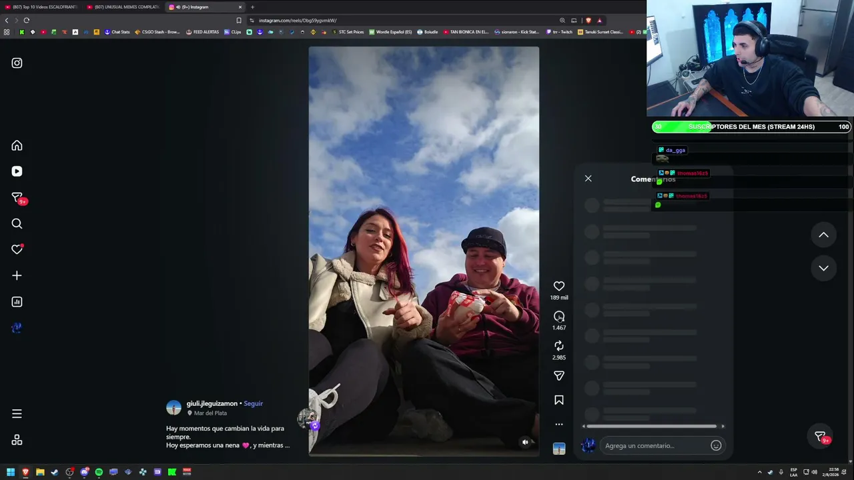Open the Windows Start menu
The width and height of the screenshot is (854, 480).
11,472
